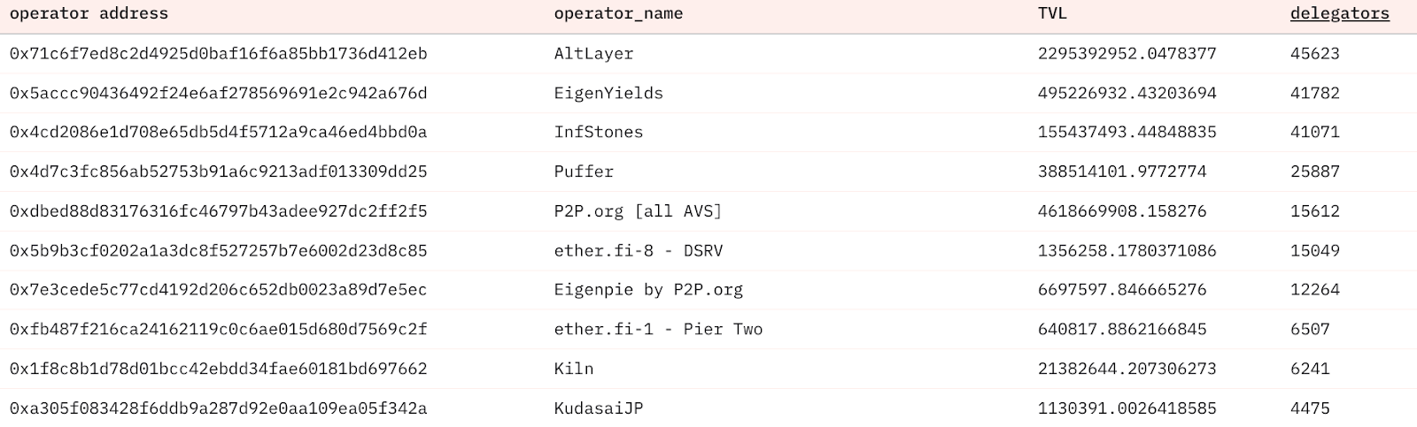Screen dimensions: 1417x427
Task: Click KudasaiJP's delegators value 4475
Action: (1310, 408)
